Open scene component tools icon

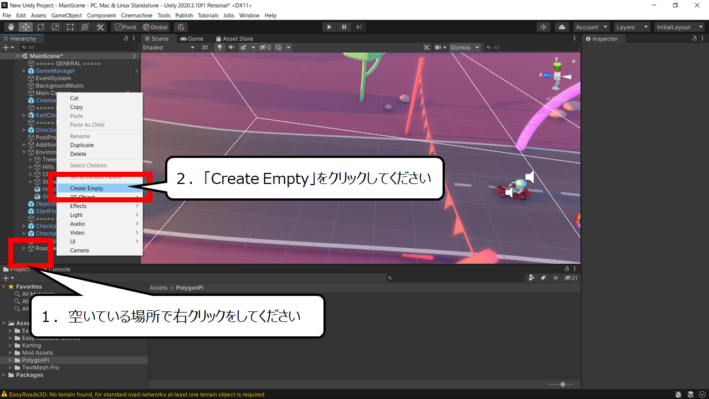click(x=427, y=47)
